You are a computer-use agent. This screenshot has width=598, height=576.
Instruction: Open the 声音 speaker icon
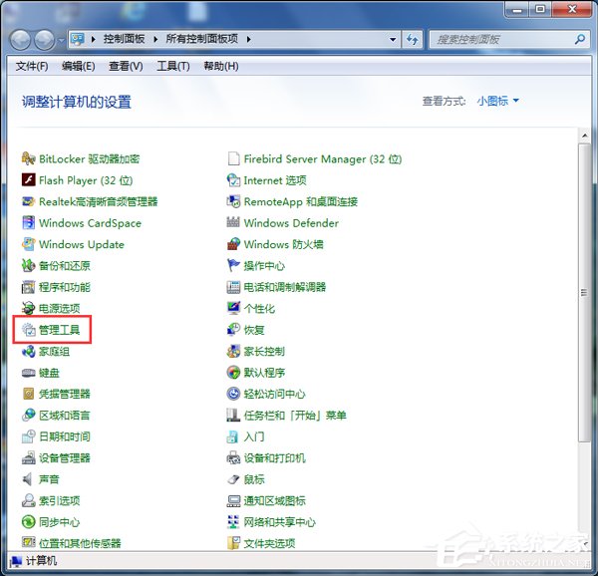point(29,479)
